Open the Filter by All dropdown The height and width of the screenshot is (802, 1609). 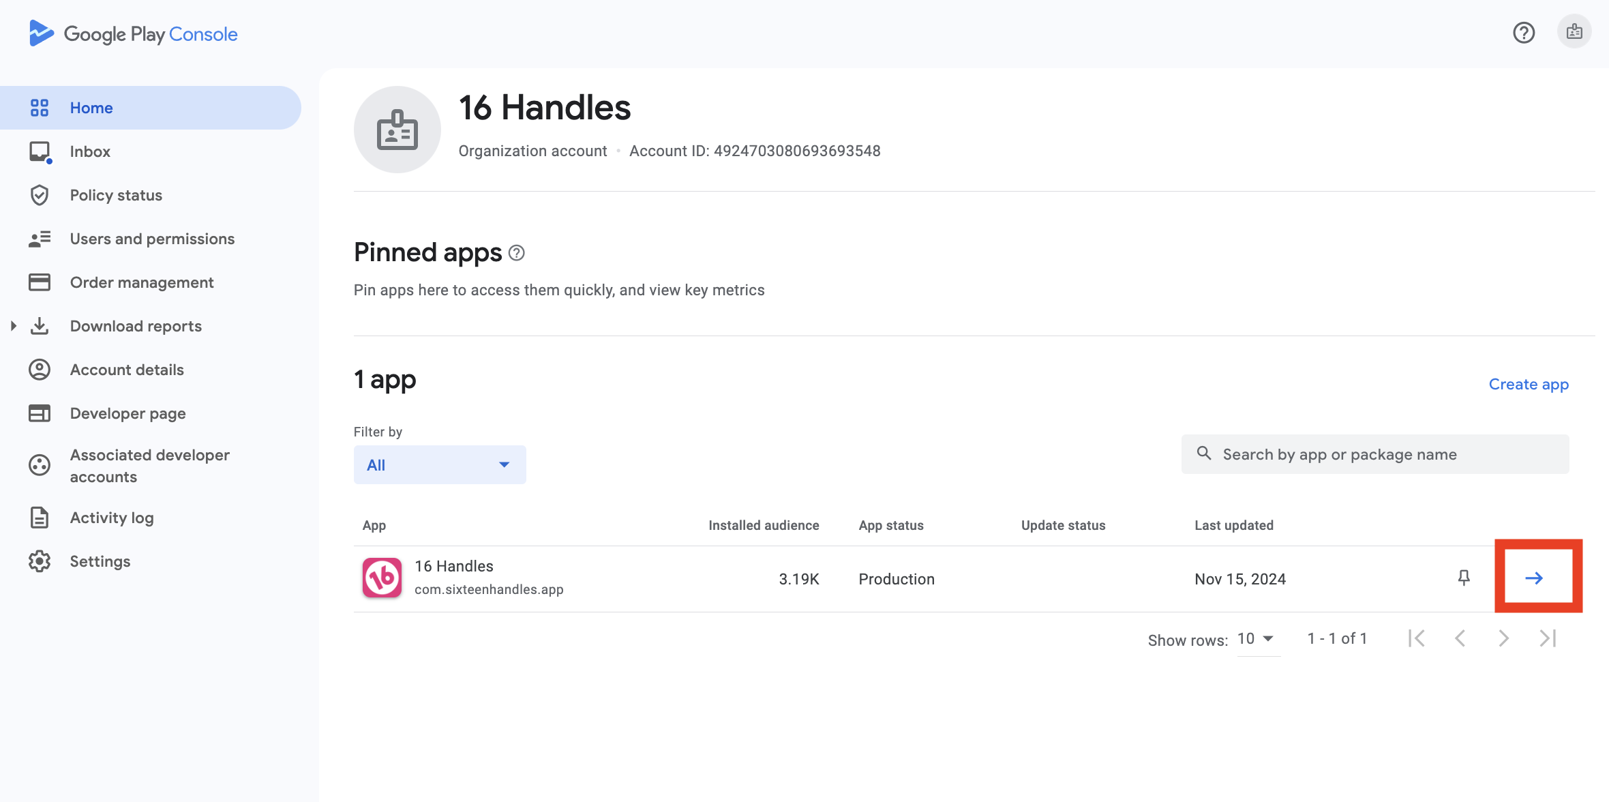click(x=440, y=465)
